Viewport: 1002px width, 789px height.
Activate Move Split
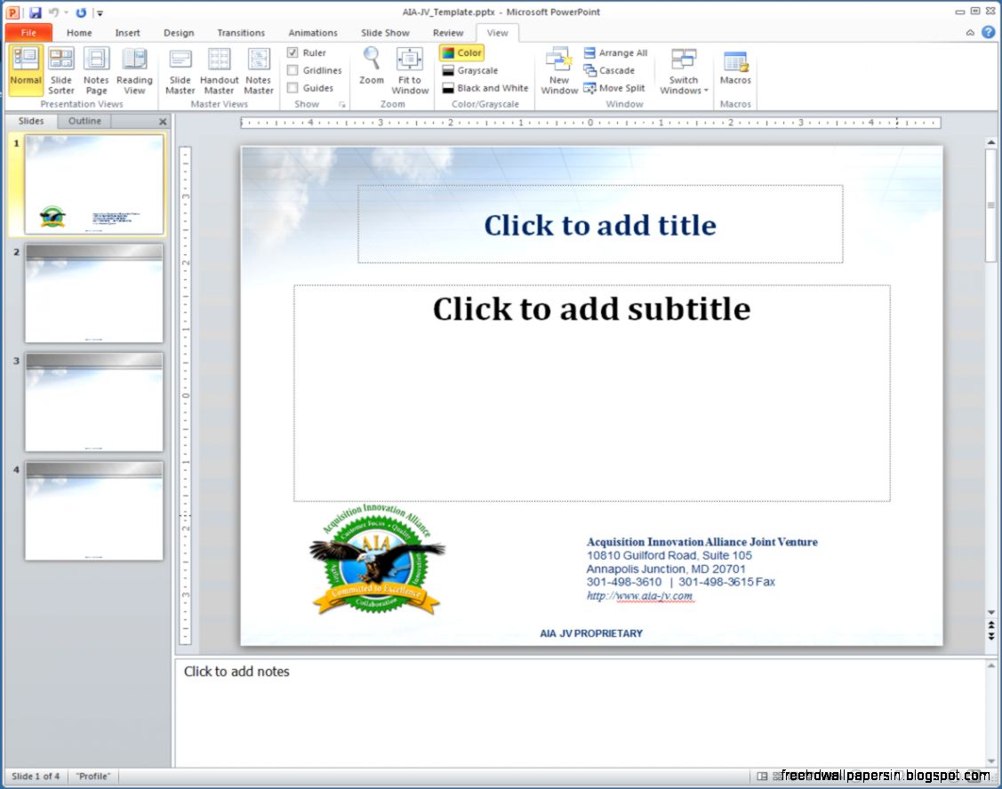tap(614, 88)
